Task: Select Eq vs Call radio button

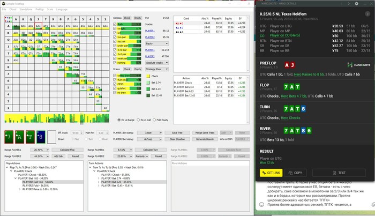Action: (x=138, y=120)
